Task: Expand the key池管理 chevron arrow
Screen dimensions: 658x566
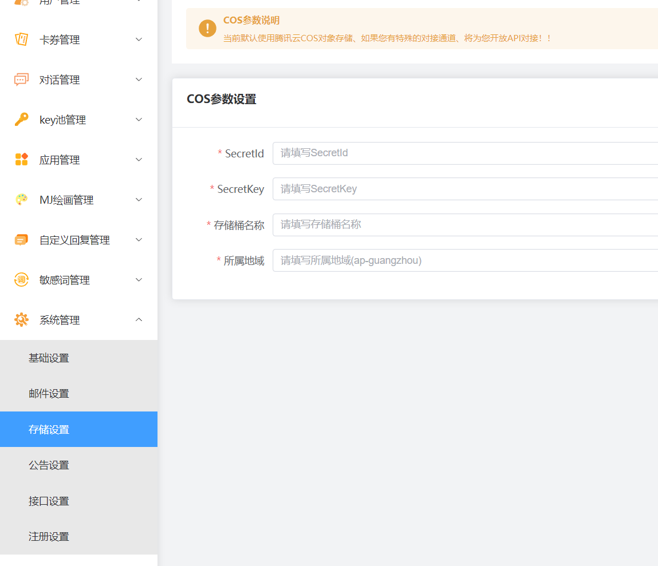Action: pyautogui.click(x=139, y=120)
